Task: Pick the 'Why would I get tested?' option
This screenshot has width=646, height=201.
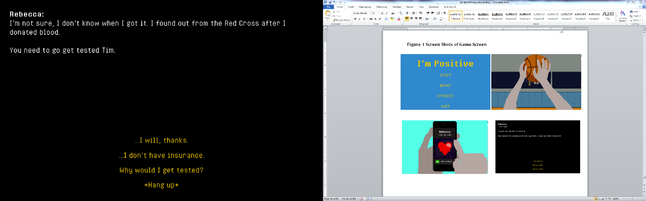Action: tap(161, 170)
